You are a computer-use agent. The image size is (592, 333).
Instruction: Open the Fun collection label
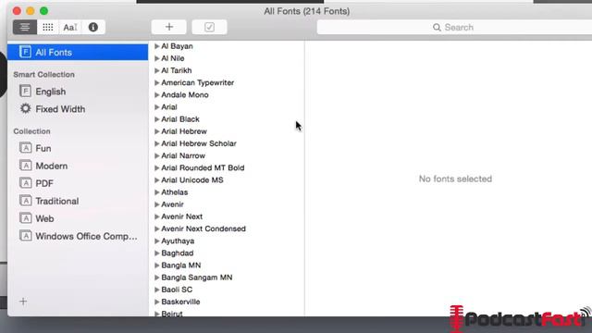[43, 148]
